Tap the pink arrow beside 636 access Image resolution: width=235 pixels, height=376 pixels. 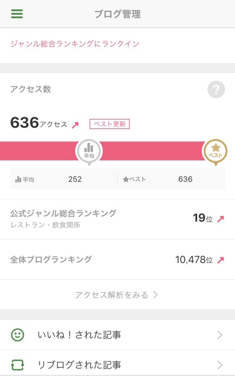coord(75,125)
